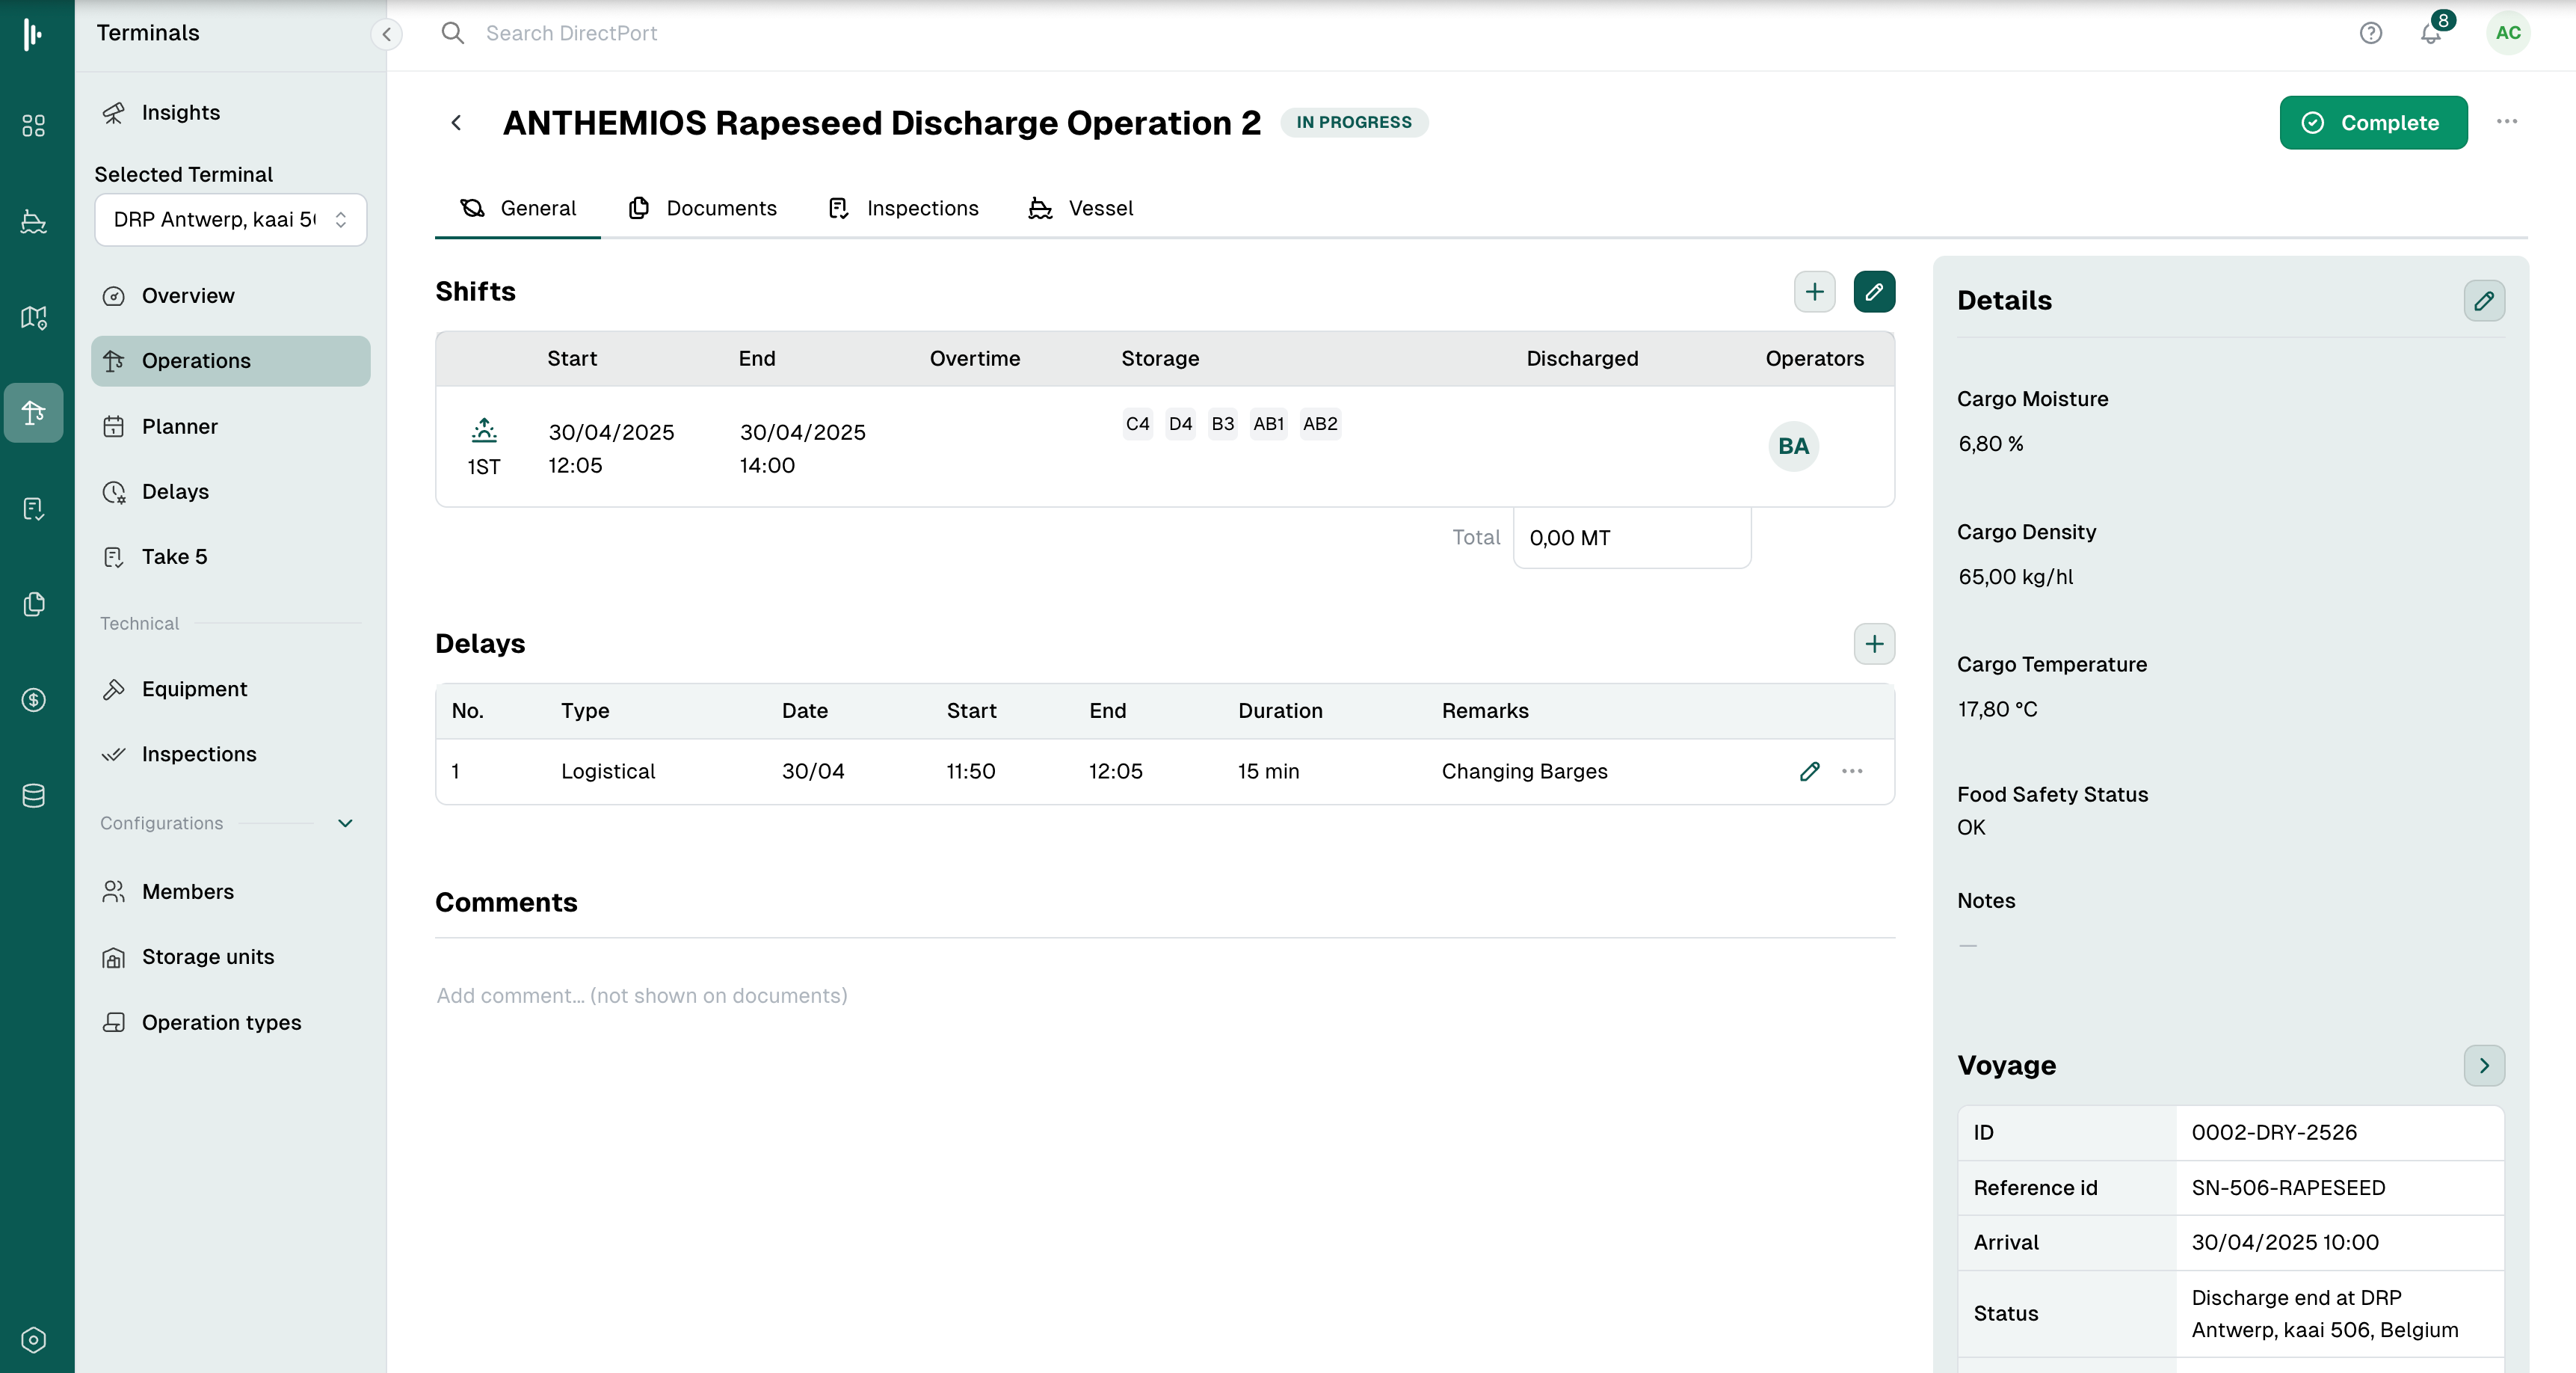The height and width of the screenshot is (1373, 2576).
Task: Edit the Details panel with pencil icon
Action: coord(2483,300)
